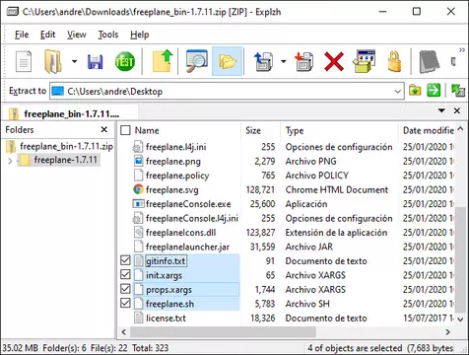Viewport: 469px width, 355px height.
Task: Open the Help menu
Action: tap(140, 35)
